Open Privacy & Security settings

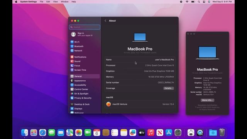[x=81, y=98]
